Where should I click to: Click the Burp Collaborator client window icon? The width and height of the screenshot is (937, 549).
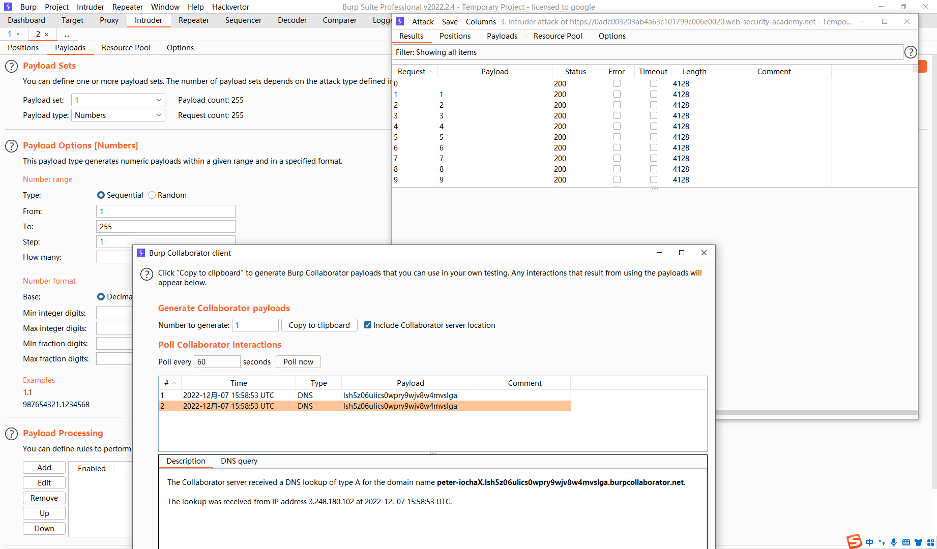pos(141,253)
